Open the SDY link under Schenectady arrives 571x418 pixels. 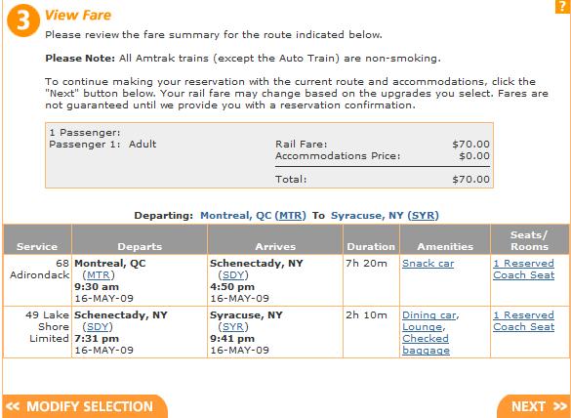pos(233,274)
